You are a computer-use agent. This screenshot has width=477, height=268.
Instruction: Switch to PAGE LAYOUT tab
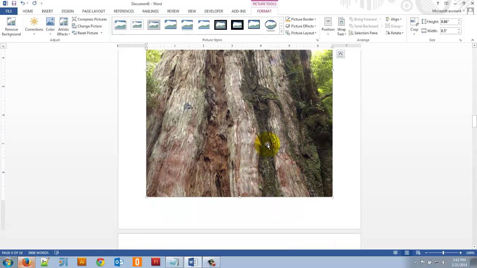pos(94,11)
